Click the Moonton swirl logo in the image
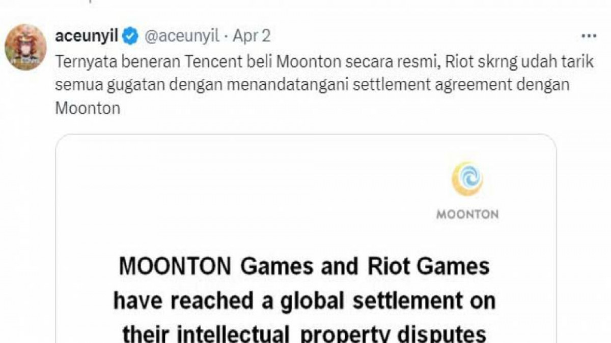Image resolution: width=611 pixels, height=343 pixels. (467, 179)
